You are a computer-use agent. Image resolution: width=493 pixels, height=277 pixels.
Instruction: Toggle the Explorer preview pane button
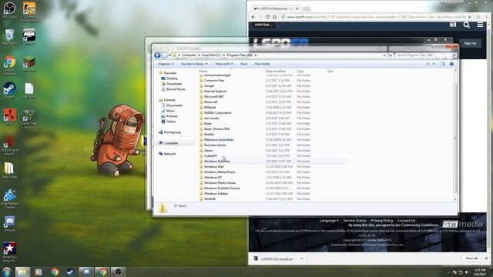pos(442,64)
